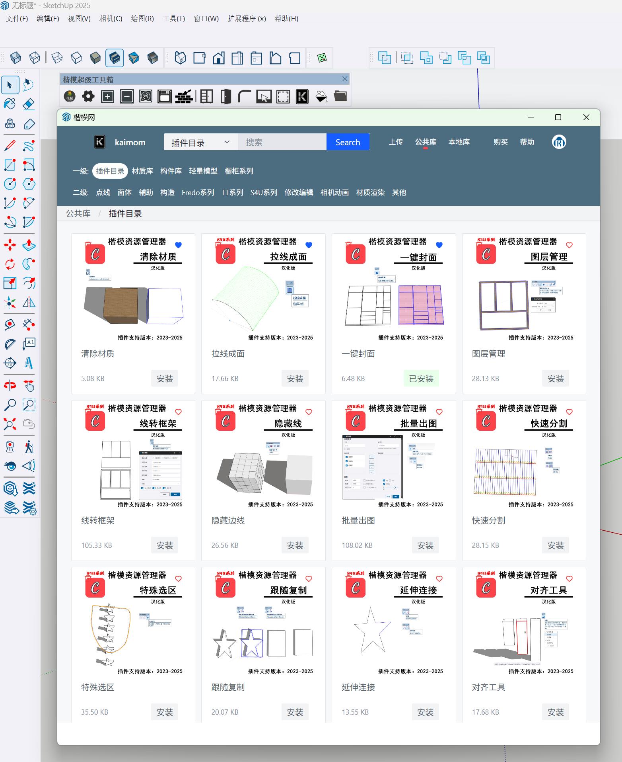The image size is (622, 762).
Task: Activate the Orbit tool
Action: (x=10, y=385)
